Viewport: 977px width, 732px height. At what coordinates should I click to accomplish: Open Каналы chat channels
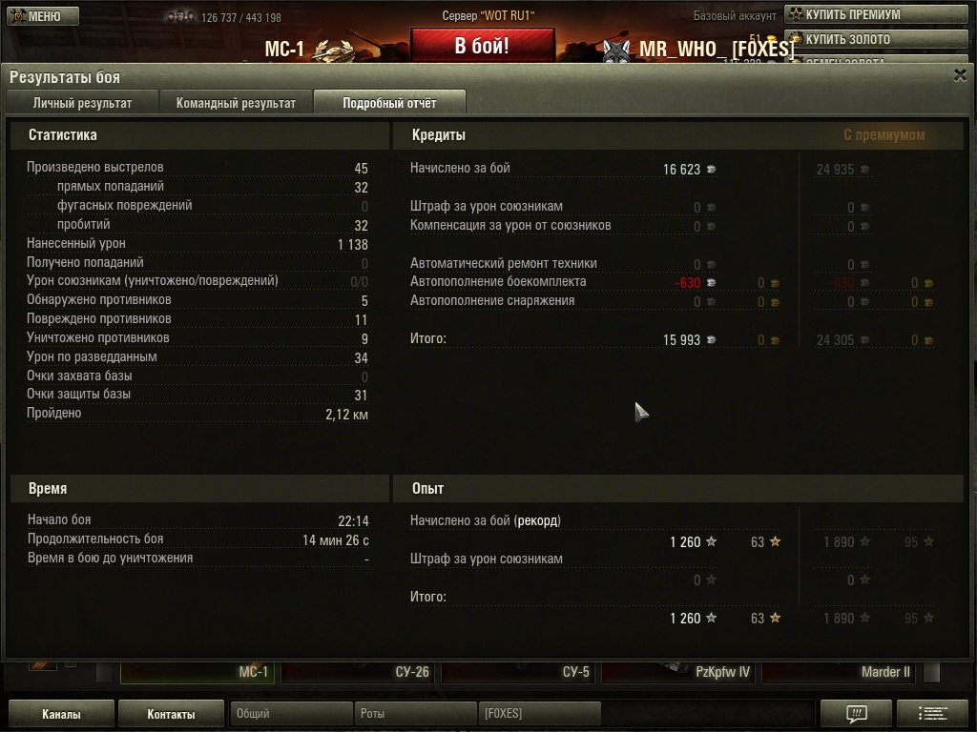61,714
